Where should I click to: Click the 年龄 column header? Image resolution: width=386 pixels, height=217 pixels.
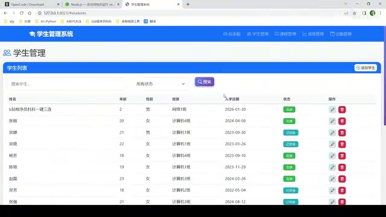click(123, 99)
